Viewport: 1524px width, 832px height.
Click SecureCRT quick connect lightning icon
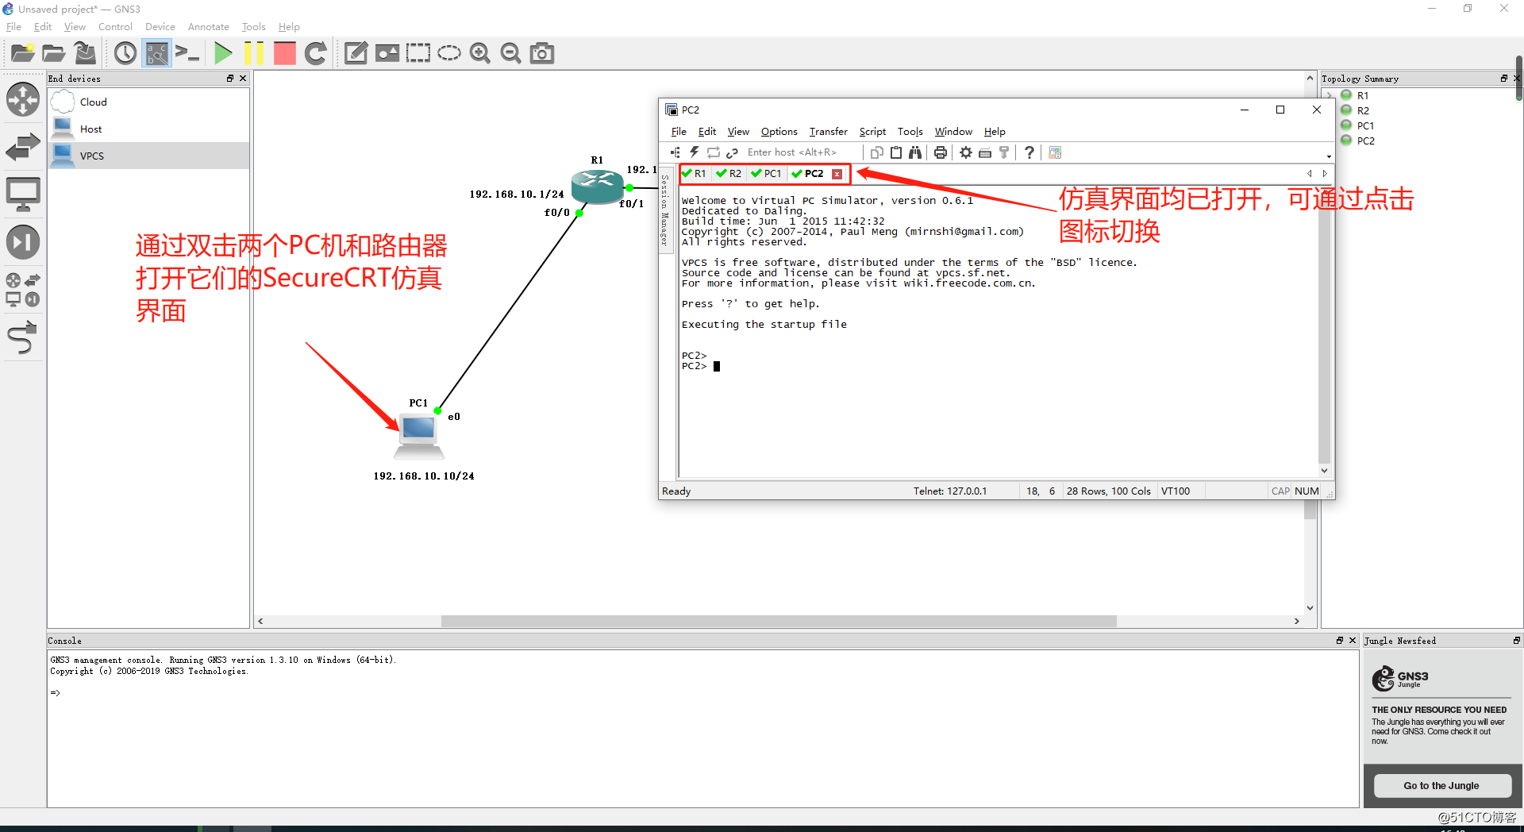point(694,152)
